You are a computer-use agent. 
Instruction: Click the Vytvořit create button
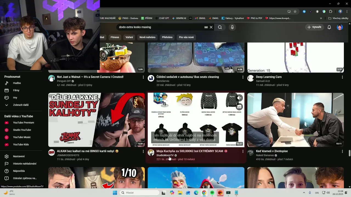pyautogui.click(x=314, y=27)
